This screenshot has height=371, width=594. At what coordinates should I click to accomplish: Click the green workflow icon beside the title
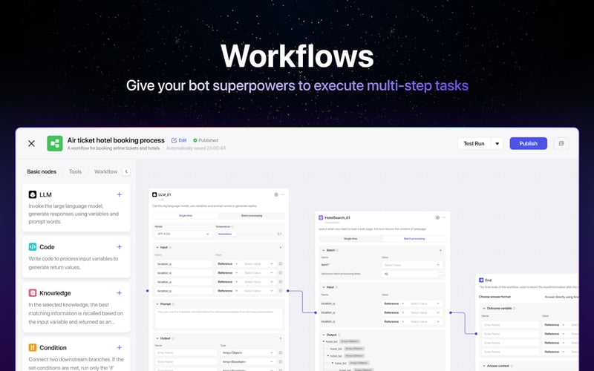55,143
